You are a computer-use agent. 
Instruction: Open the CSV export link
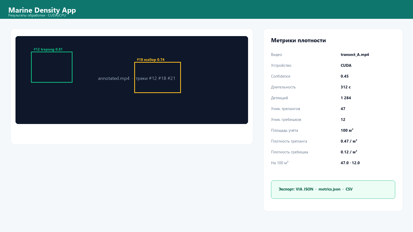[349, 189]
